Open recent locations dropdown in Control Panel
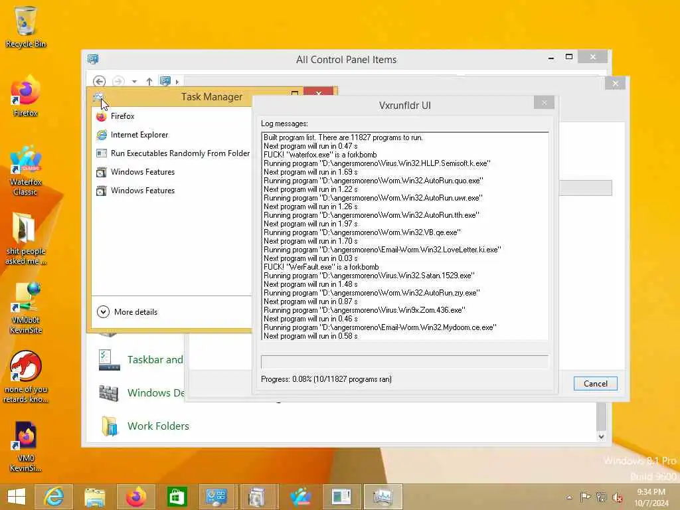This screenshot has height=510, width=680. click(x=134, y=82)
